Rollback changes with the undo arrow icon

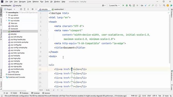click(160, 5)
